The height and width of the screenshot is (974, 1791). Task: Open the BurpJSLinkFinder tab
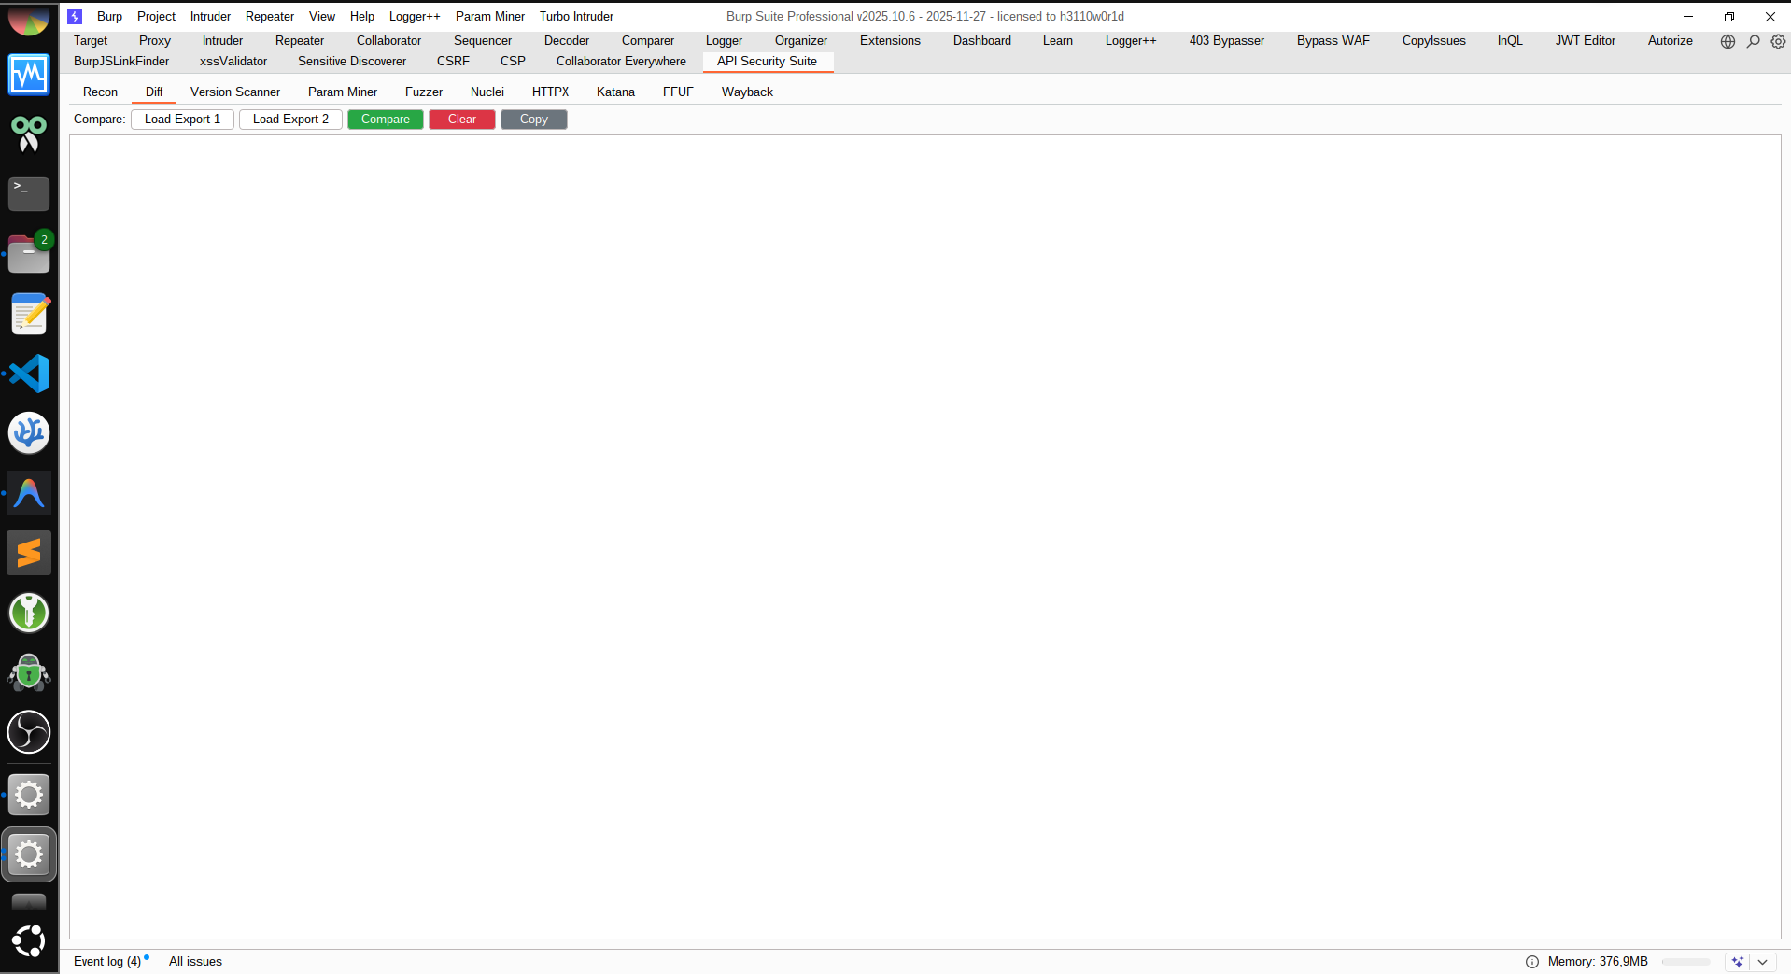[121, 62]
